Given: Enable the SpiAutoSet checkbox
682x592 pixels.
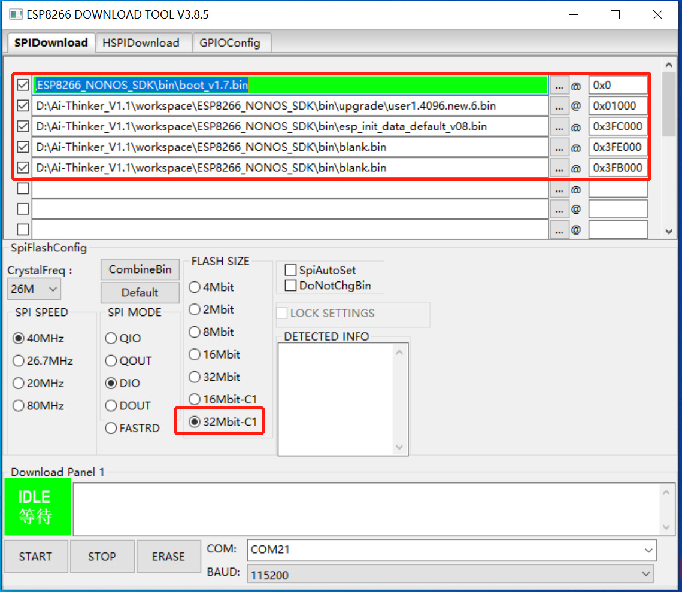Looking at the screenshot, I should click(291, 271).
